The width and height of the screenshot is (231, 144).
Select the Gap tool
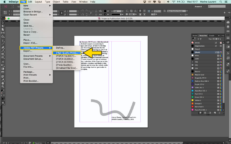[x=3, y=33]
